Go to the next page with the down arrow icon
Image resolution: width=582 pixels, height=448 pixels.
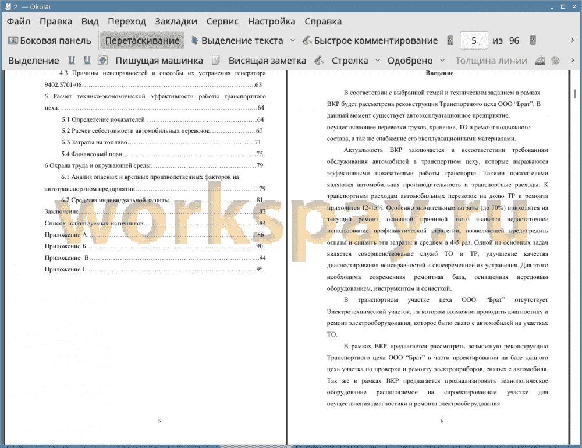[x=533, y=41]
